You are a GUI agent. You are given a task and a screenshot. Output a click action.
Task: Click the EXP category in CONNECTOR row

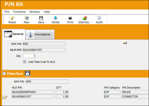(112, 97)
